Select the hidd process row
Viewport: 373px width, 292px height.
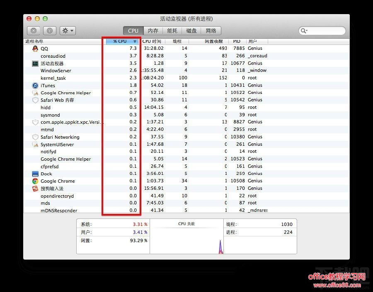186,108
